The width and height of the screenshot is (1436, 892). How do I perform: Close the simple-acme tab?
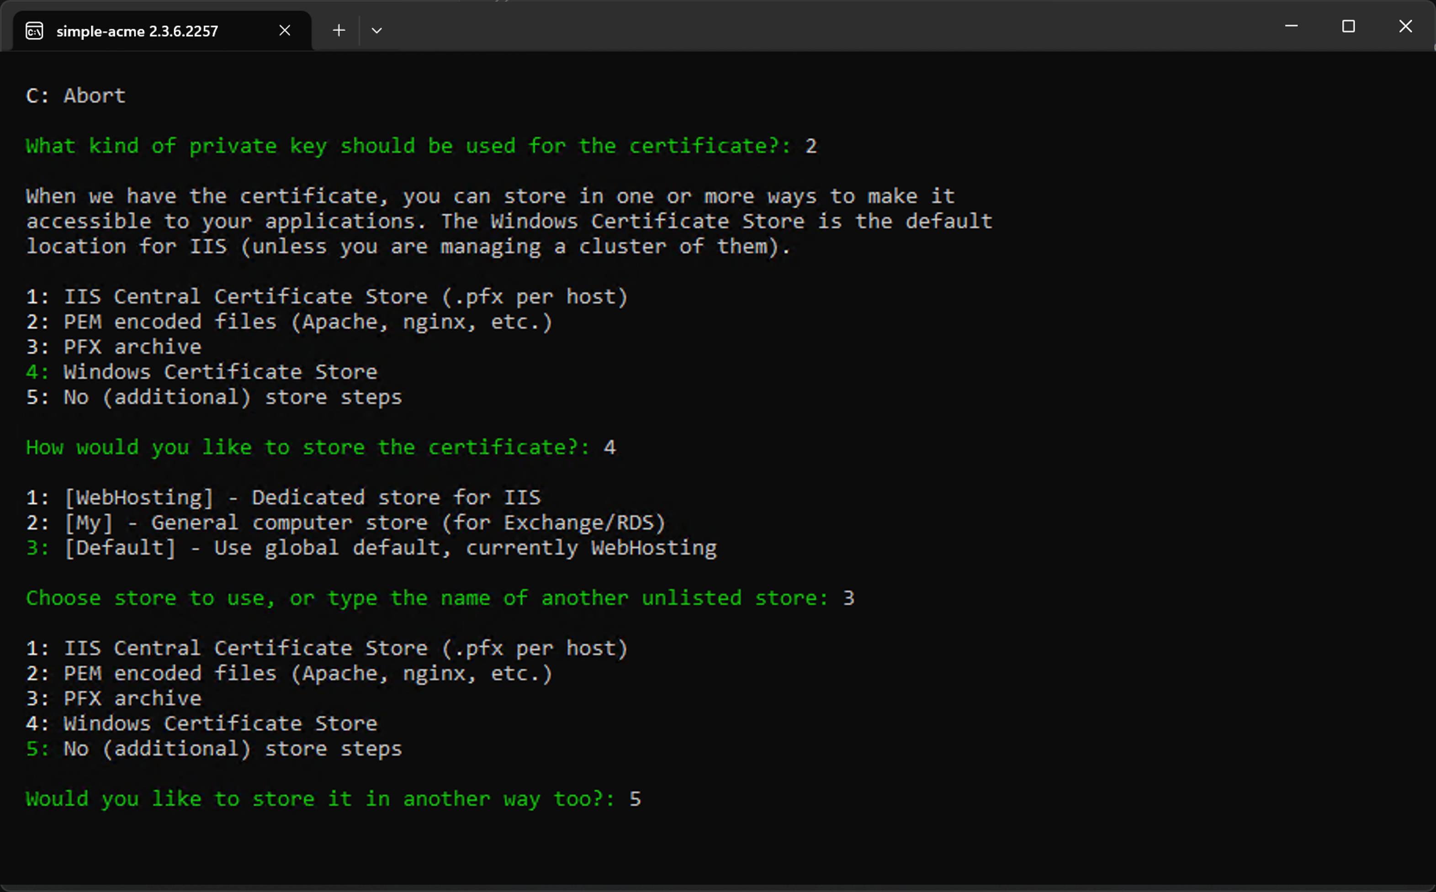coord(285,30)
